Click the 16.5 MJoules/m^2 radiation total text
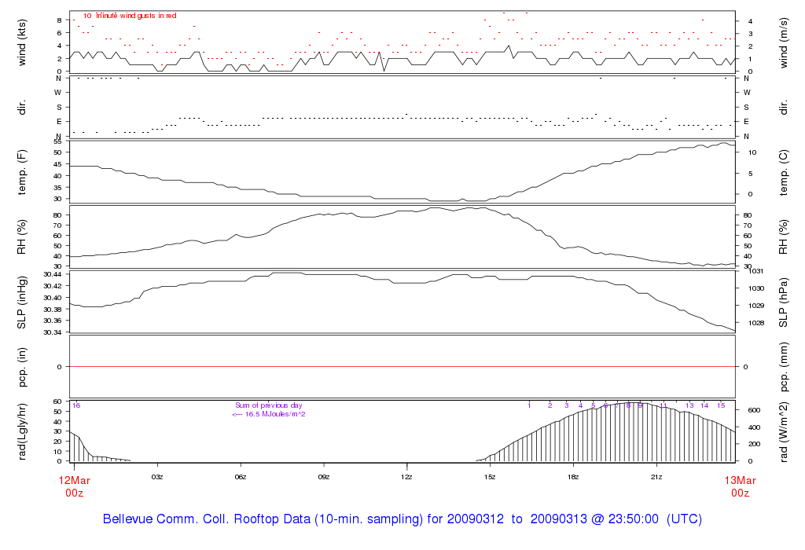The width and height of the screenshot is (805, 550). point(269,414)
